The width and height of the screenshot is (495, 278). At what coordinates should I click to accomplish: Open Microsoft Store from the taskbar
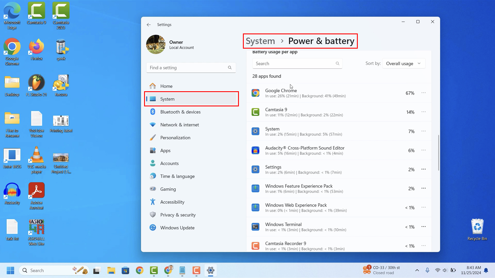[125, 270]
